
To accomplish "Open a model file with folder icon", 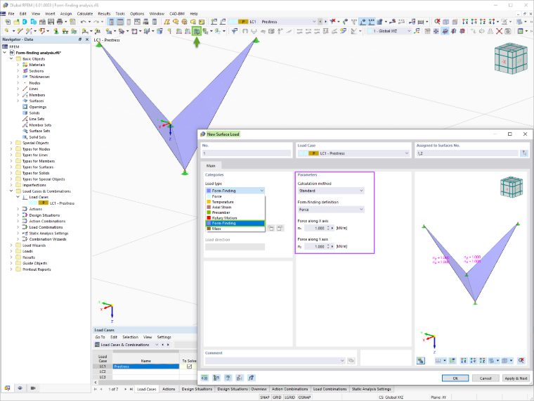I will [16, 22].
